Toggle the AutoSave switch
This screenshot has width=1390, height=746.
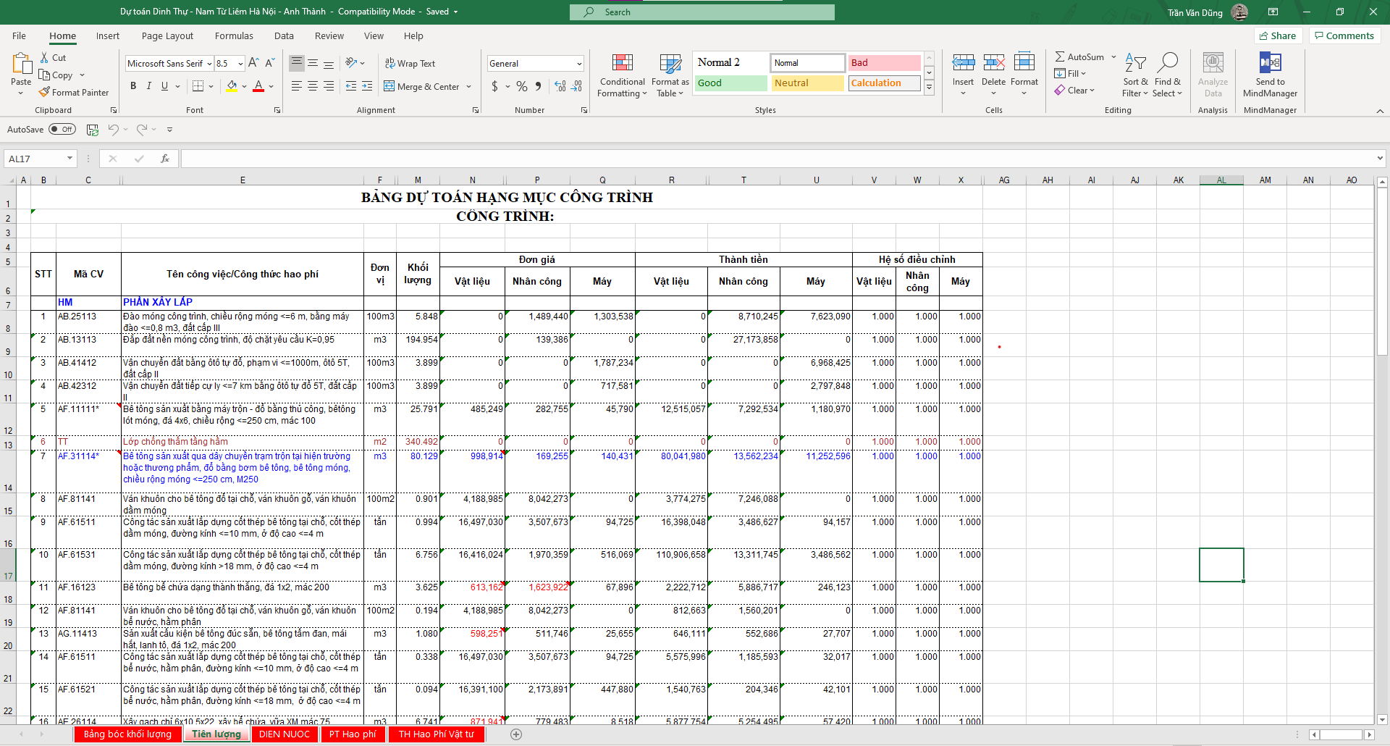[x=62, y=130]
